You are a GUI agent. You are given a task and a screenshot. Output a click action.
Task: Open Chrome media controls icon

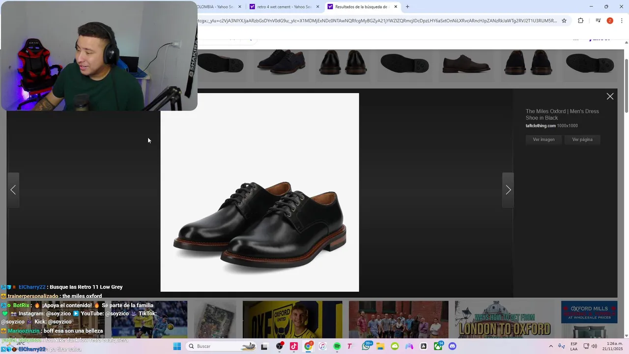coord(598,21)
